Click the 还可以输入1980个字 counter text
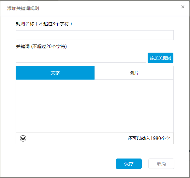 [149, 138]
